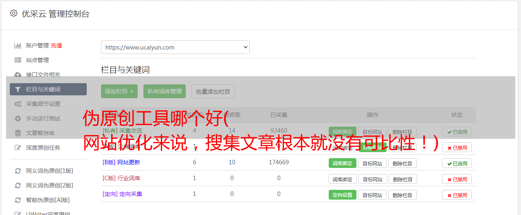The image size is (521, 215).
Task: Click 目标网站 for the 行业词库 row
Action: 372,179
